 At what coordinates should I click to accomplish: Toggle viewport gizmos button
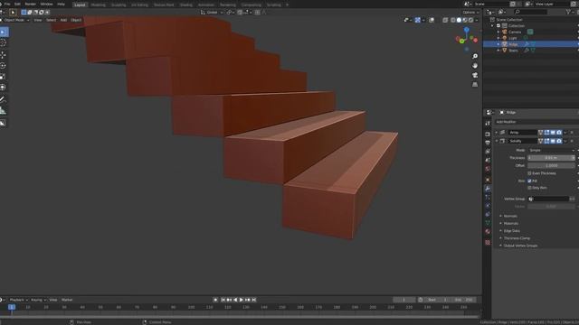(417, 20)
